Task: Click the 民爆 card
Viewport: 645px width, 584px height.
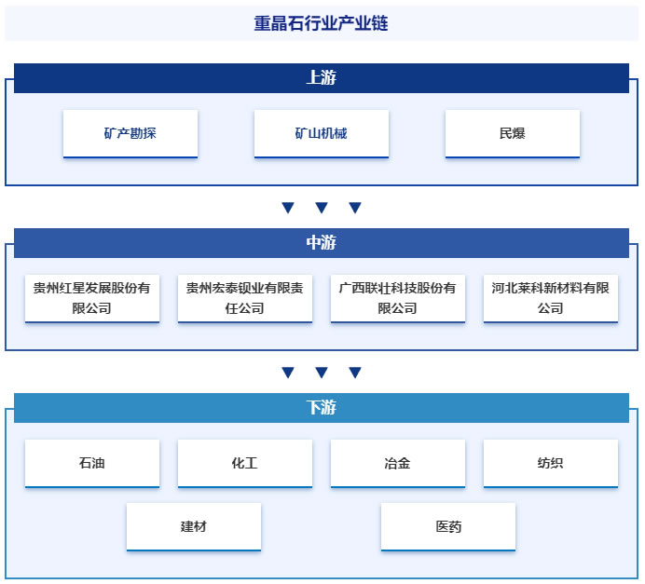Action: (513, 133)
